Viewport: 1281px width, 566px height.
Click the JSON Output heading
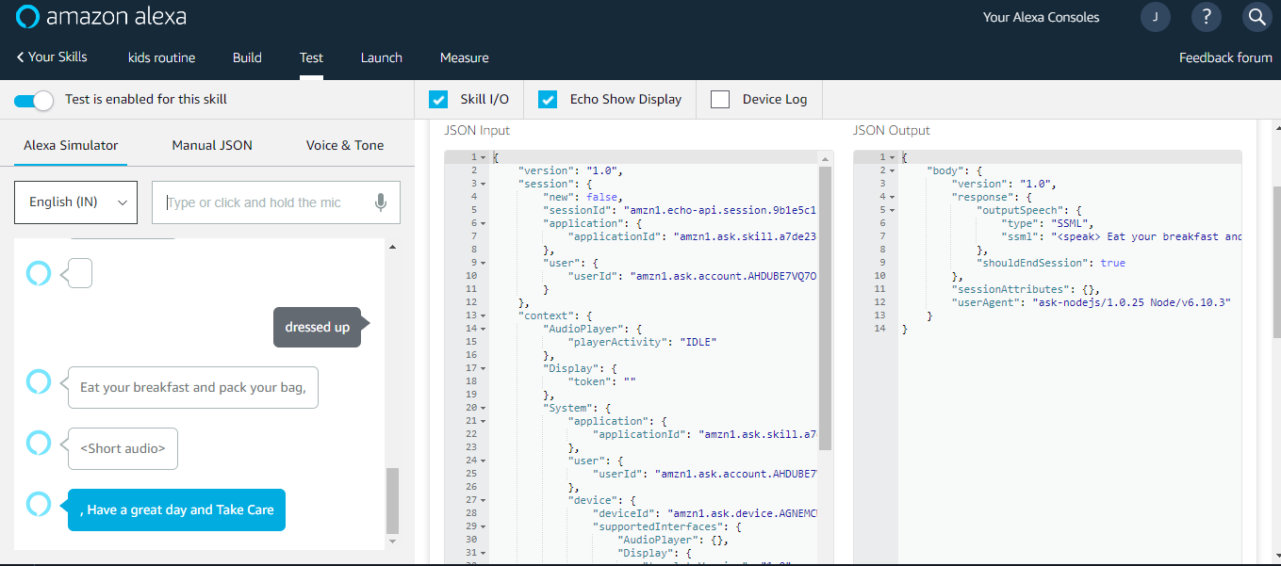(x=892, y=130)
